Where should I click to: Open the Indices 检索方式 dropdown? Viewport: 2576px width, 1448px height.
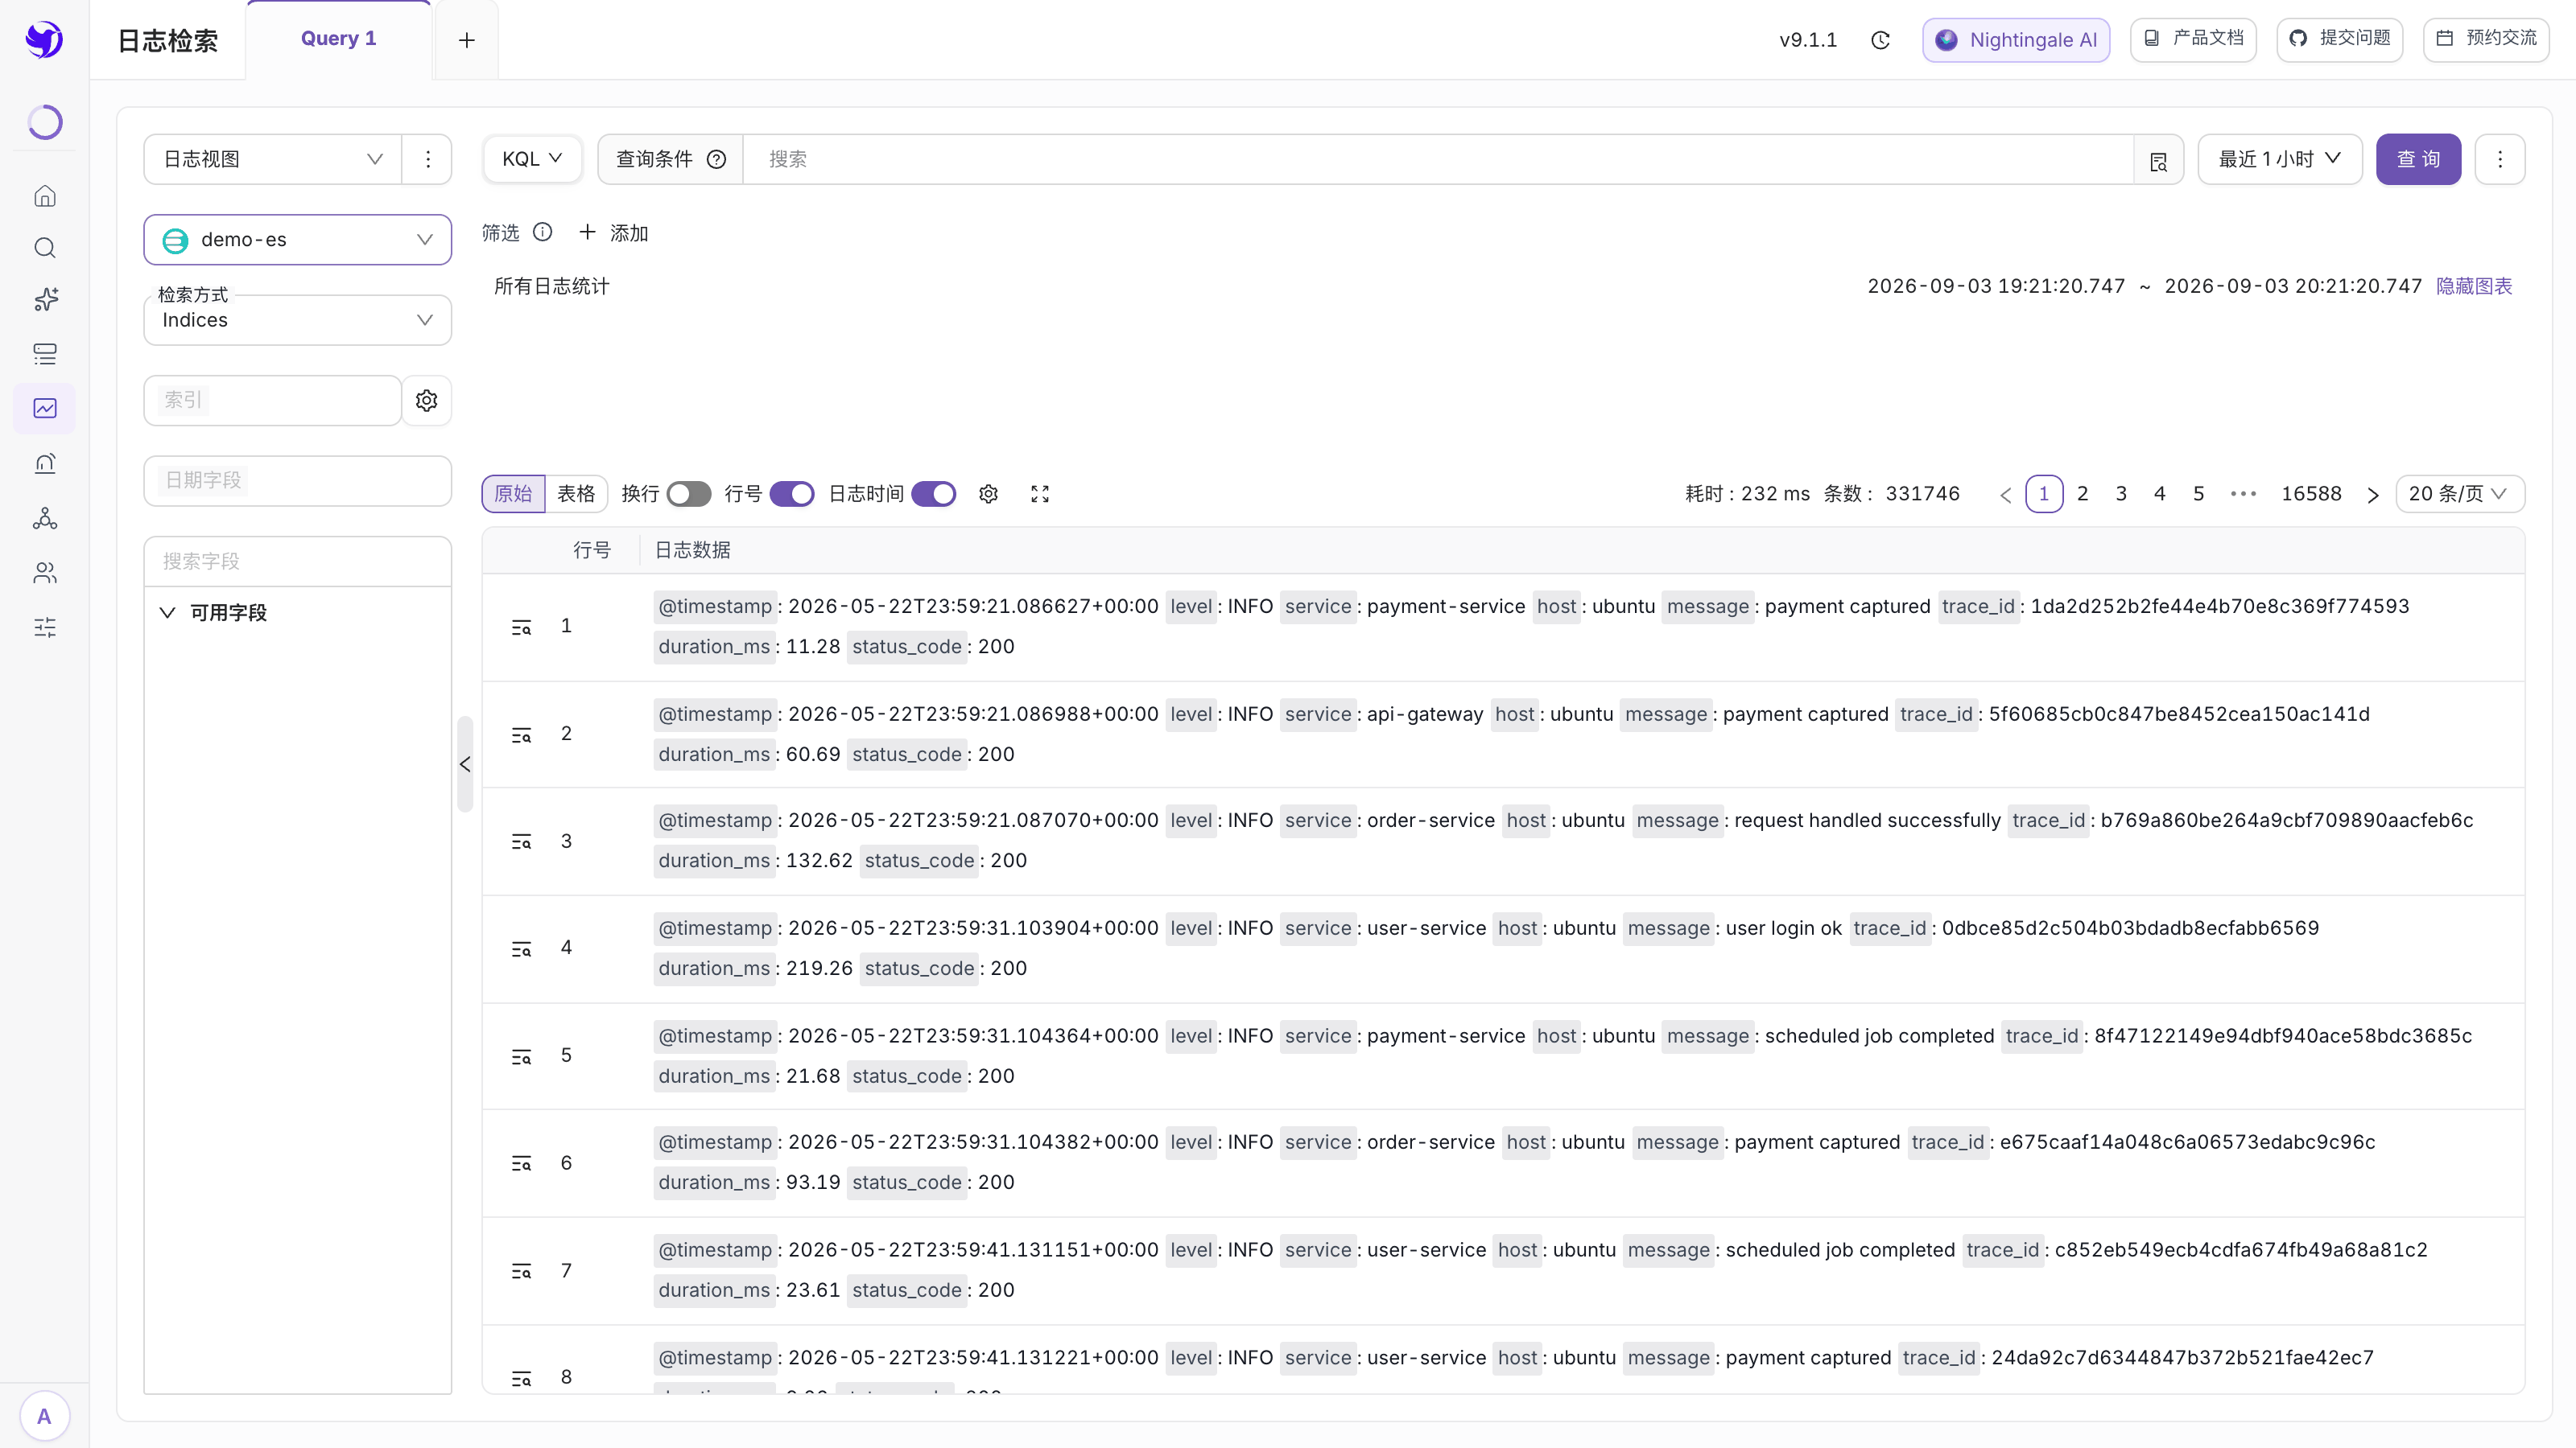pos(298,320)
